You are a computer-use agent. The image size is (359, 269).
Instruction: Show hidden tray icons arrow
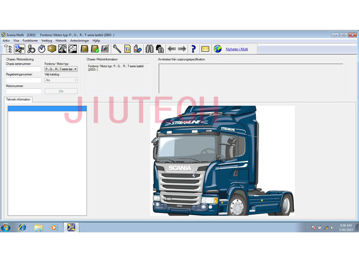(x=307, y=228)
